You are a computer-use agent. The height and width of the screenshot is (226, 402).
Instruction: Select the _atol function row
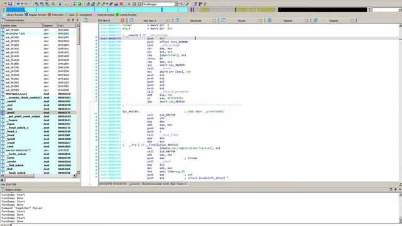pyautogui.click(x=38, y=105)
